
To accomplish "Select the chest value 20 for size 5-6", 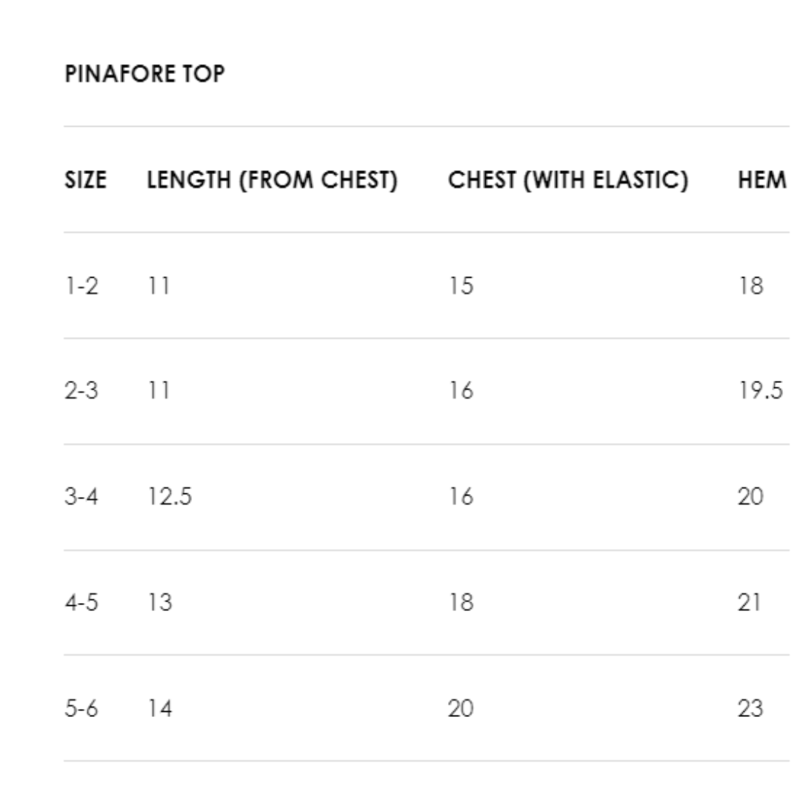I will (x=460, y=709).
